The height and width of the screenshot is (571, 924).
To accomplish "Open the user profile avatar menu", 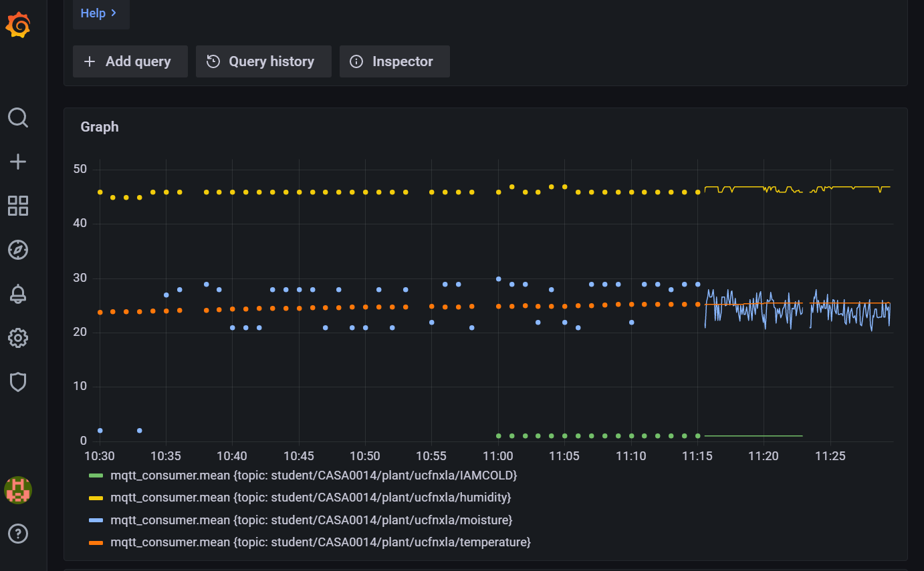I will tap(17, 490).
